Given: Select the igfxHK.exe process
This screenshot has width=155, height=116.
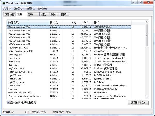Looking at the screenshot, I should click(69, 79).
